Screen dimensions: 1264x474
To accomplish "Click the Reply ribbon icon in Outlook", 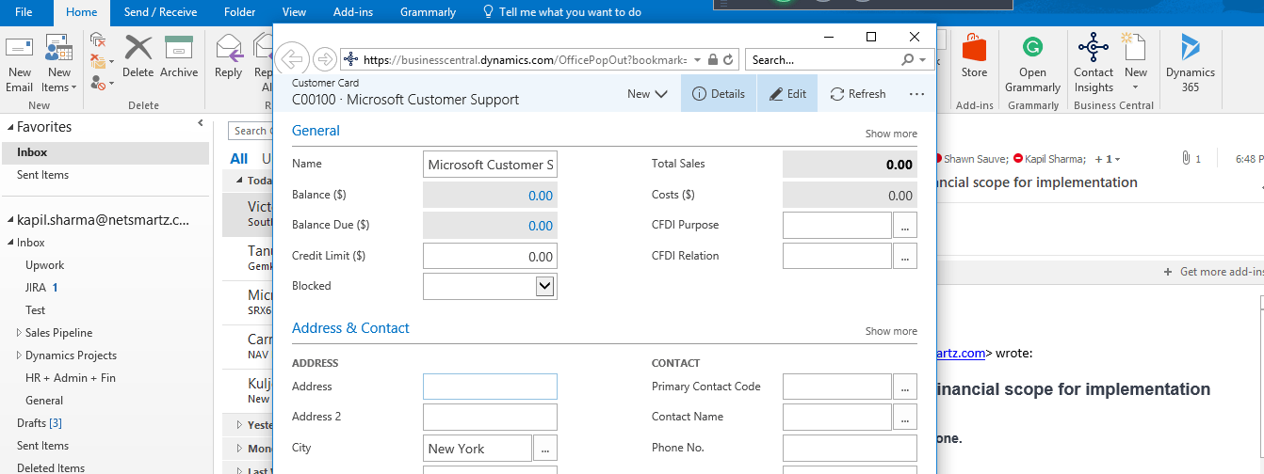I will click(228, 57).
